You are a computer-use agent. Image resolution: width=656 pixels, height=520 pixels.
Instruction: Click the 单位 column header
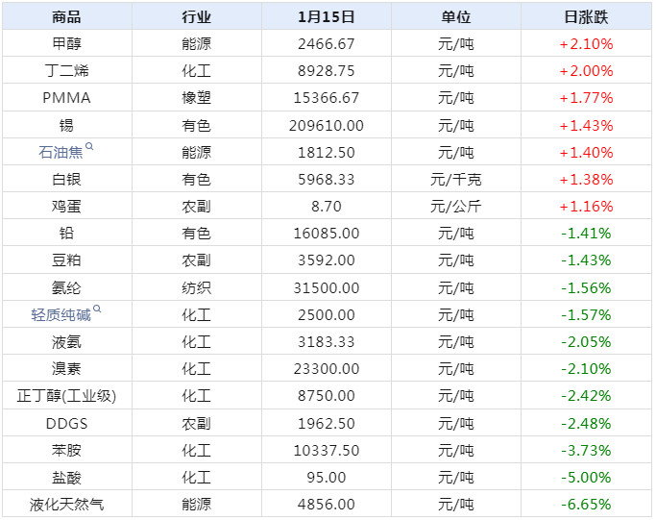click(455, 16)
